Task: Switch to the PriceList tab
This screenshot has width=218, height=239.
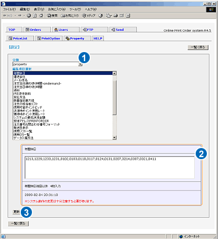Action: coord(20,38)
